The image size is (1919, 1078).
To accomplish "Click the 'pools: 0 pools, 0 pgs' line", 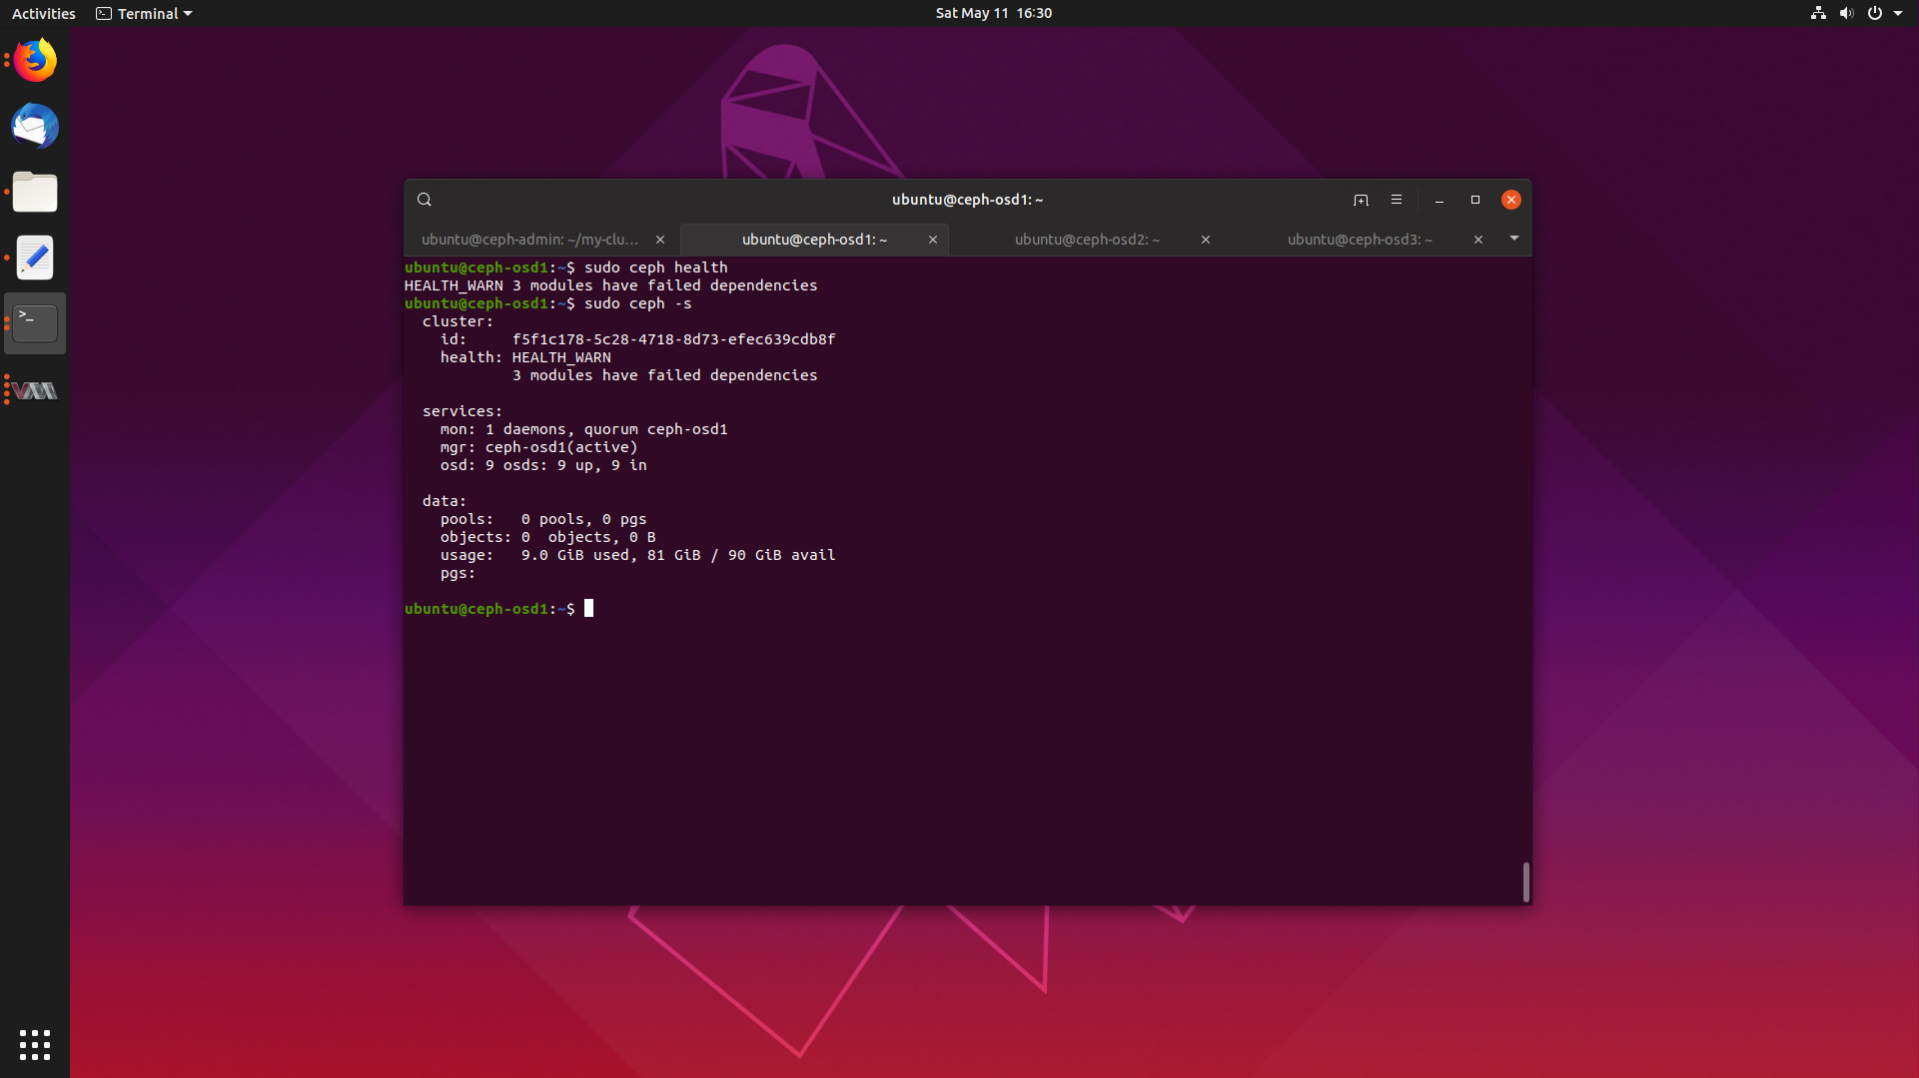I will (x=543, y=519).
